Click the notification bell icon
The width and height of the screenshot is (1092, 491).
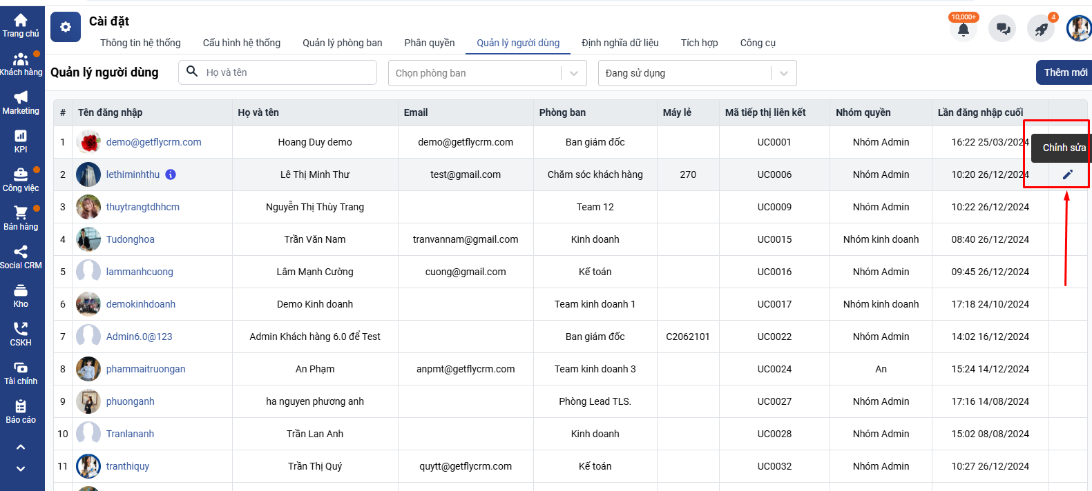[x=963, y=29]
